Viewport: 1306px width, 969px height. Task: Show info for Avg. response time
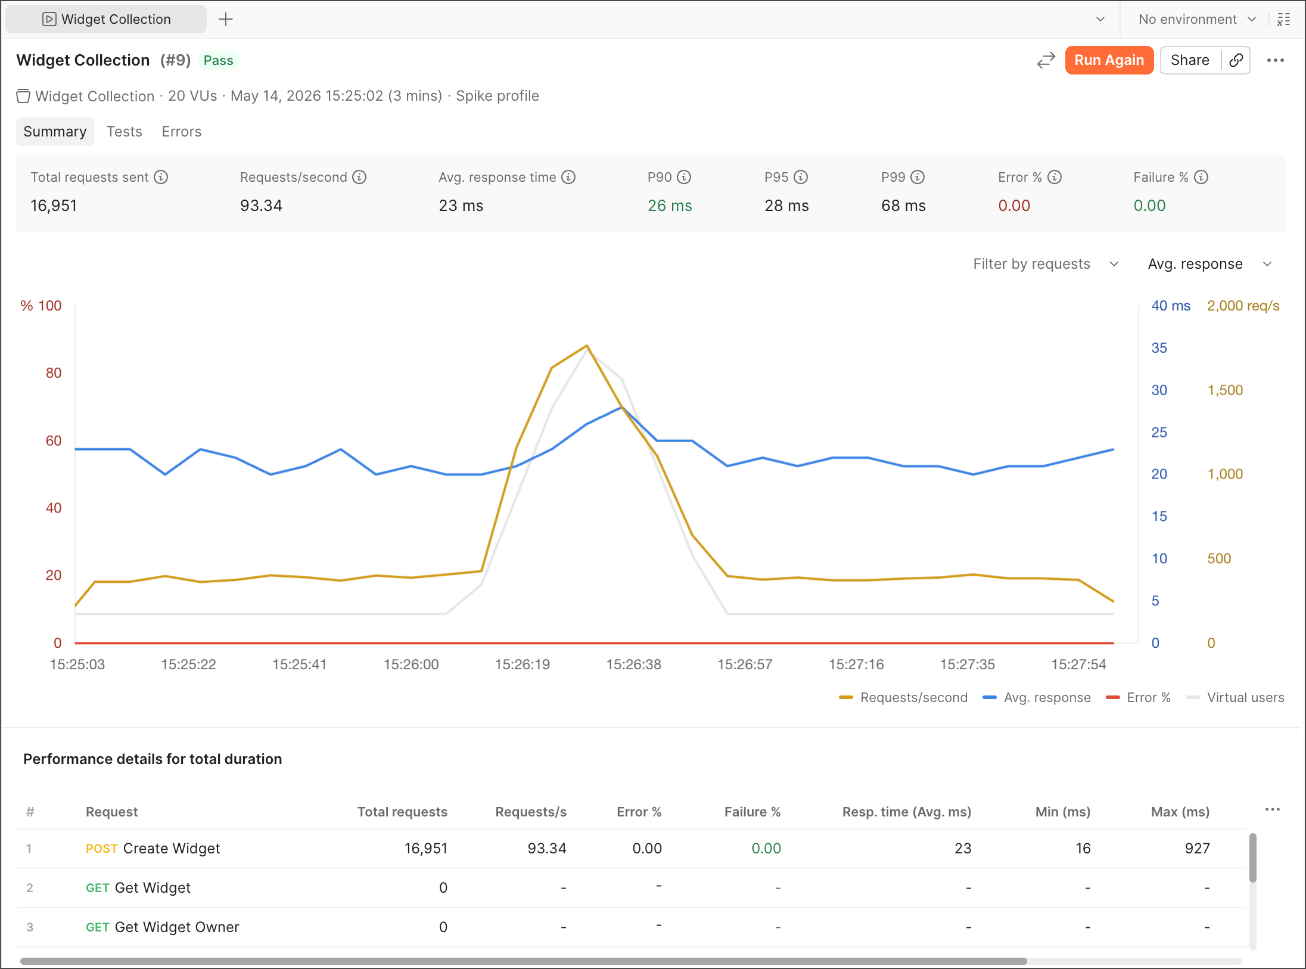(x=568, y=177)
